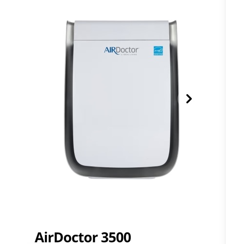Click the 'by Ideal Living' tagline under logo
The height and width of the screenshot is (244, 244).
point(128,55)
